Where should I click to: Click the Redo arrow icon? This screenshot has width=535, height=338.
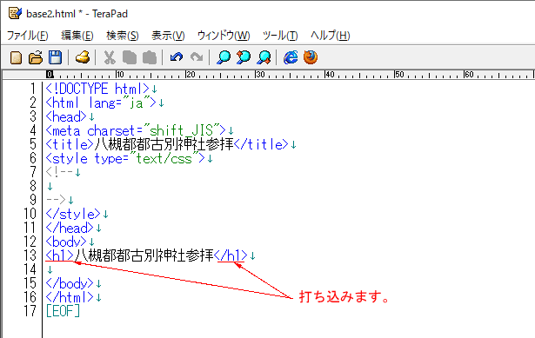197,57
